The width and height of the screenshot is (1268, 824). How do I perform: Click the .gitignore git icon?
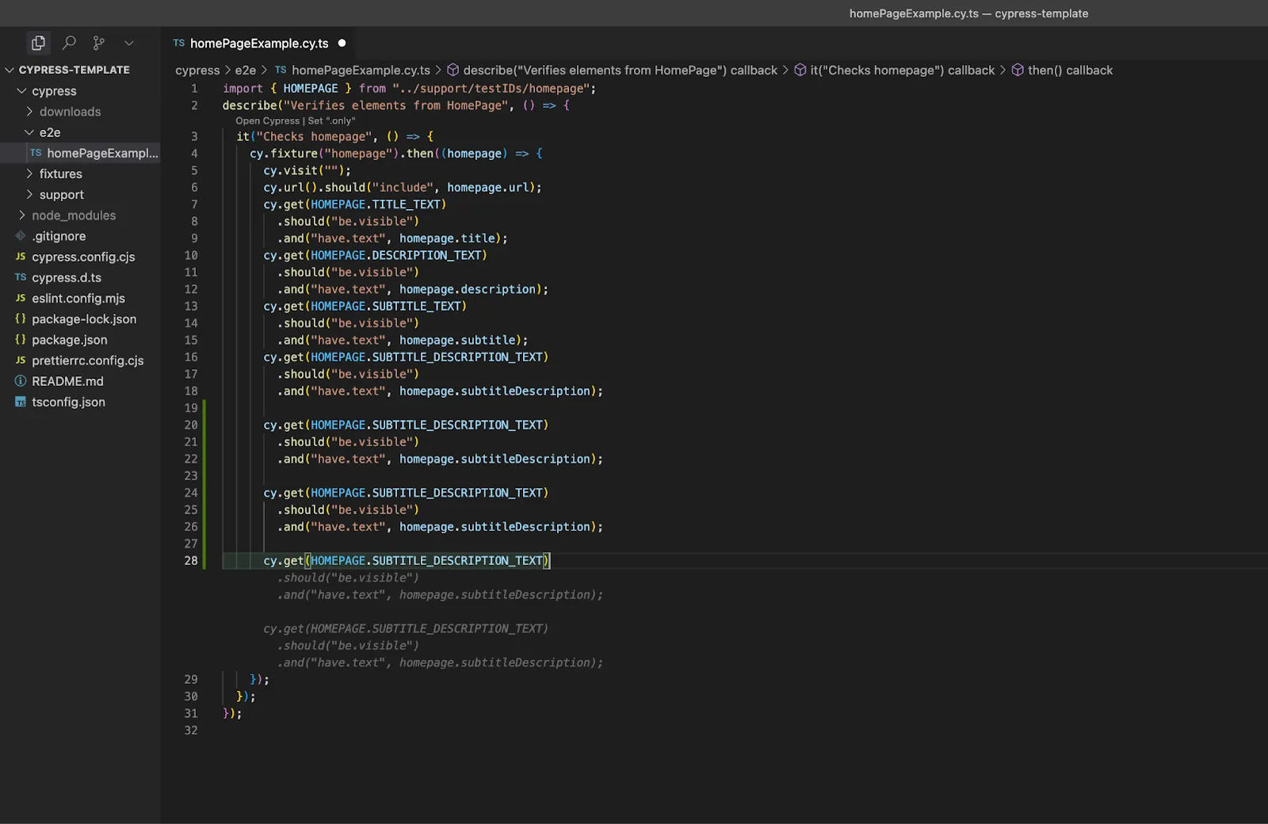21,236
